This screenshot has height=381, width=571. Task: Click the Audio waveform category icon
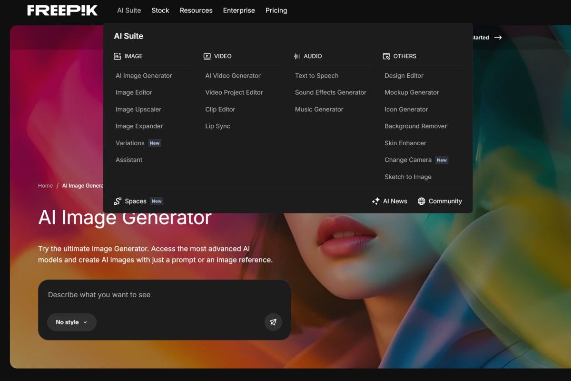(297, 56)
